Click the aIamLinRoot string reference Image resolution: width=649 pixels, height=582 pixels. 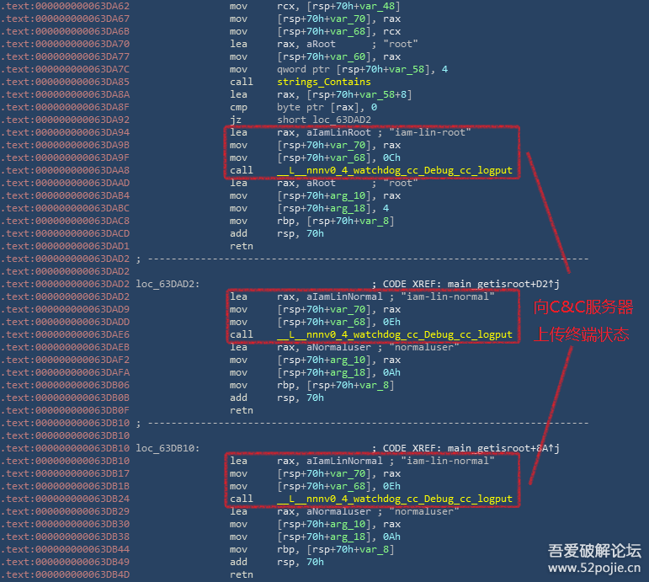(338, 132)
